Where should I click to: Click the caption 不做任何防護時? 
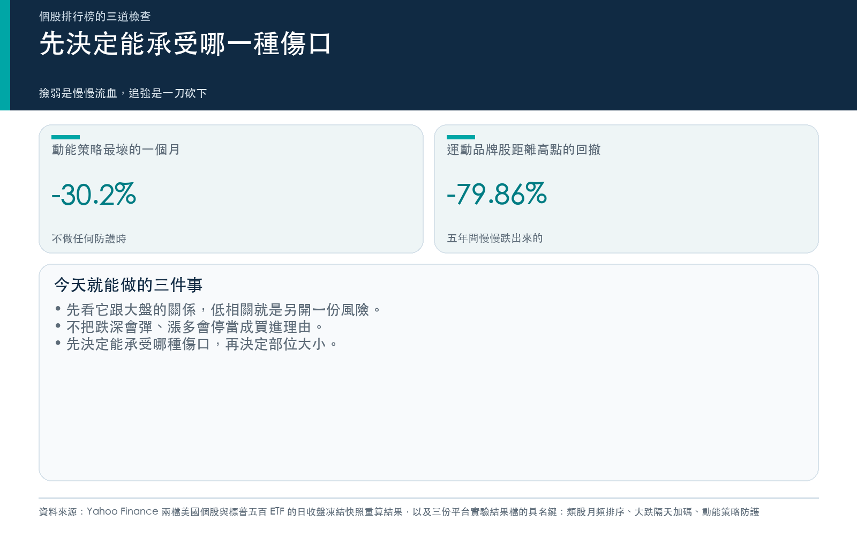[89, 239]
